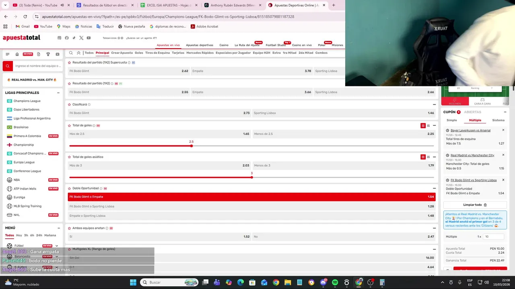Toggle the EN VIVO filter in sidebar toolbar
The image size is (515, 289).
coord(28,54)
